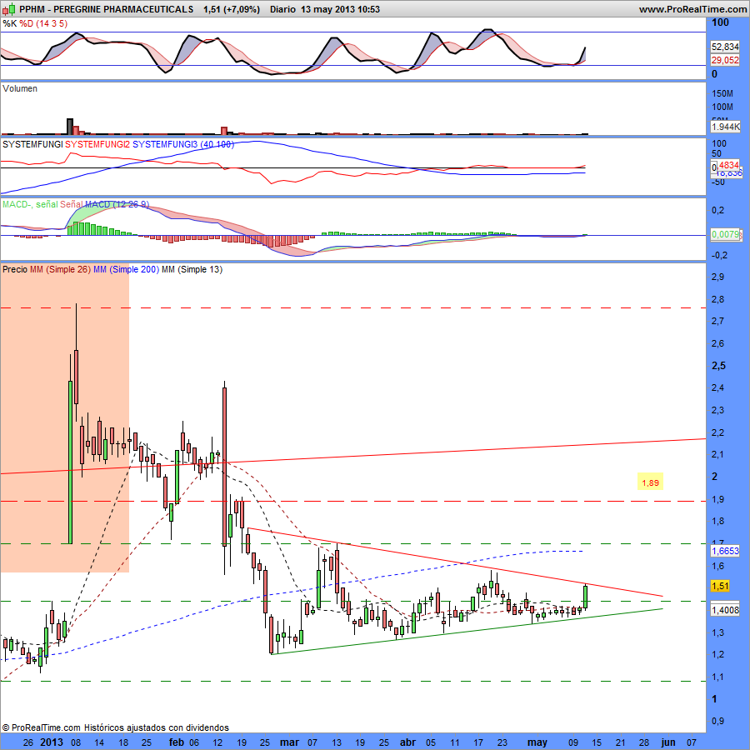Click the red SYSTEMFUNGI2 indicator label
This screenshot has width=750, height=750.
point(97,144)
